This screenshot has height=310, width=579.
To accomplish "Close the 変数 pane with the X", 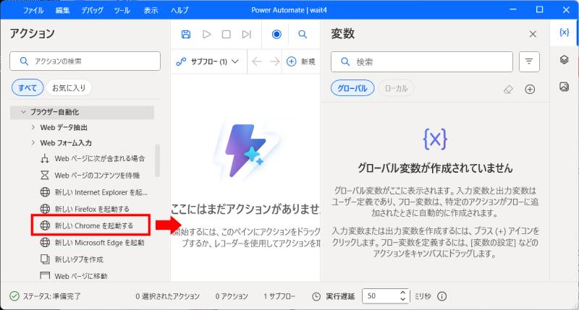I will click(533, 34).
